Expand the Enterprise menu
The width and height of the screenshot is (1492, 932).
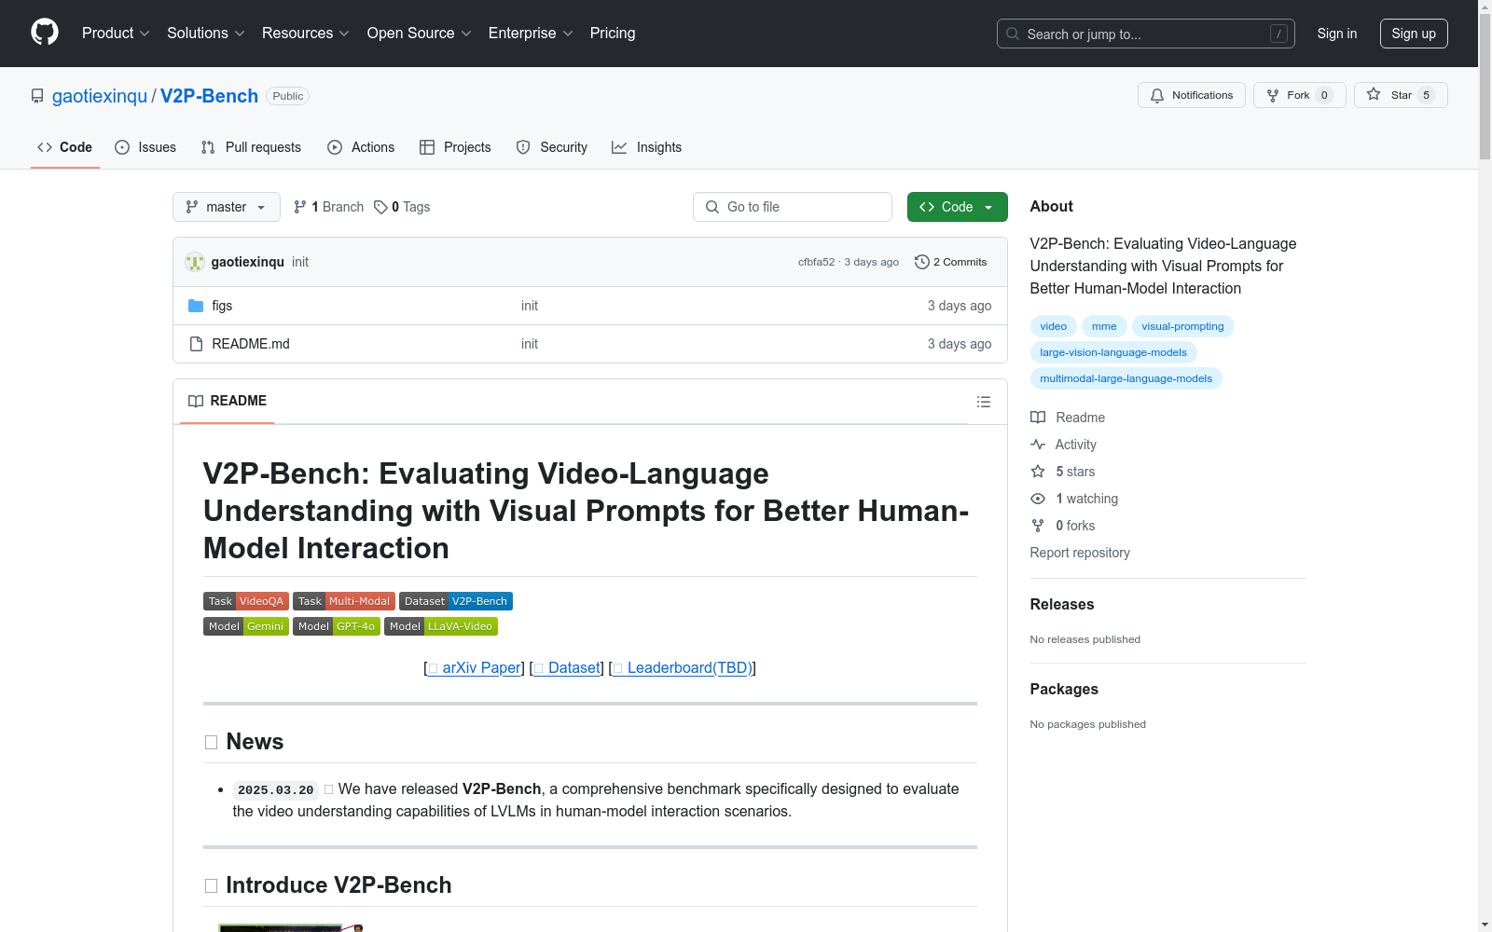pyautogui.click(x=531, y=34)
